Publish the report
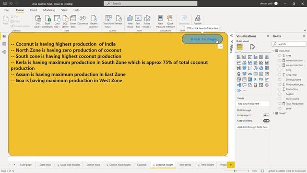The height and width of the screenshot is (173, 307). tap(197, 20)
